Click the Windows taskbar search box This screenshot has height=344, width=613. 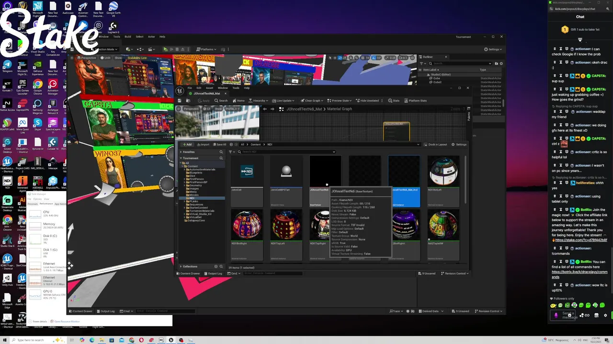pyautogui.click(x=33, y=340)
